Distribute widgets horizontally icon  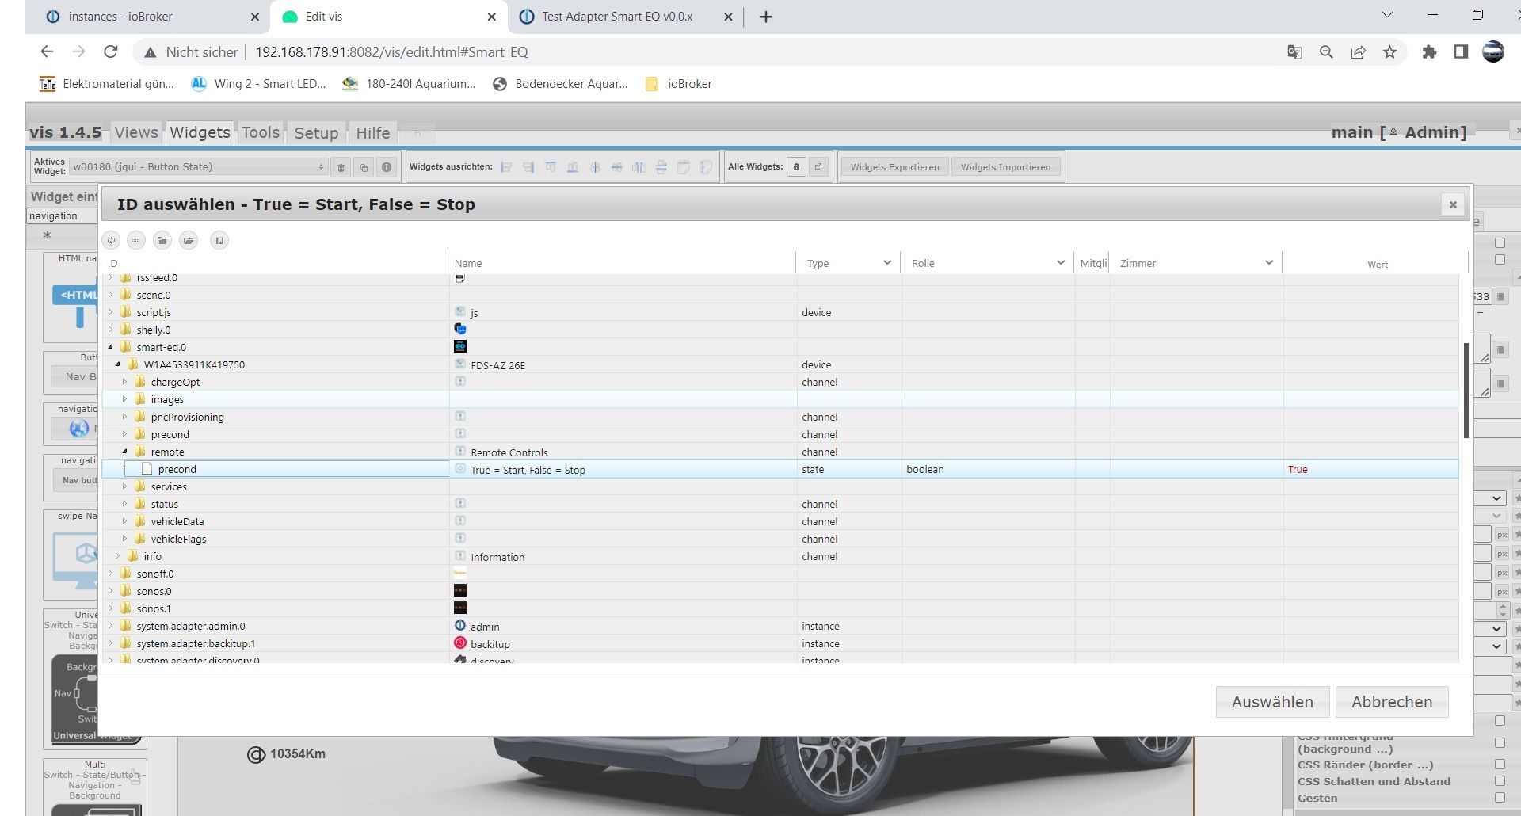[x=639, y=167]
